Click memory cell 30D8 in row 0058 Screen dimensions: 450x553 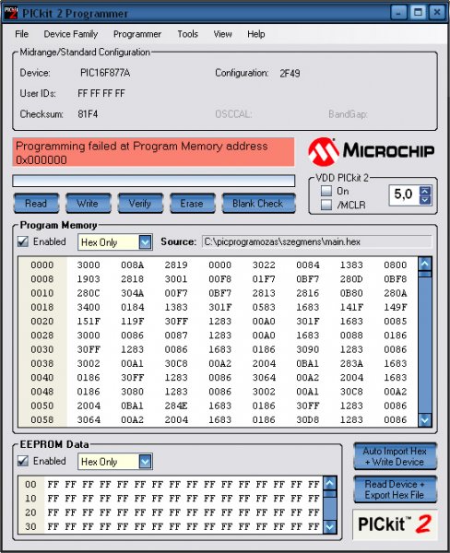[x=308, y=420]
